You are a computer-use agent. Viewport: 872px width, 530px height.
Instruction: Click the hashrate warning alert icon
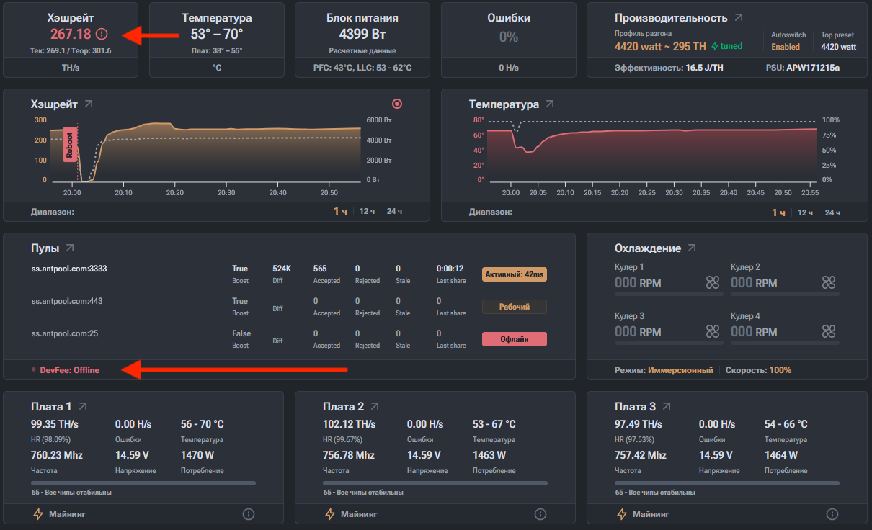(x=101, y=34)
